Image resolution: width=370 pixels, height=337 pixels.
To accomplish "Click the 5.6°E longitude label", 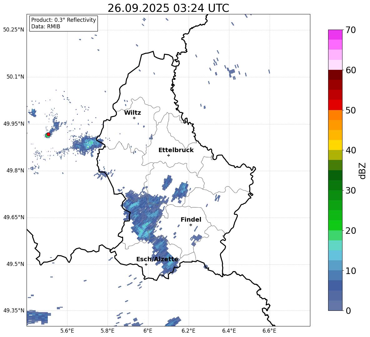I will [67, 331].
